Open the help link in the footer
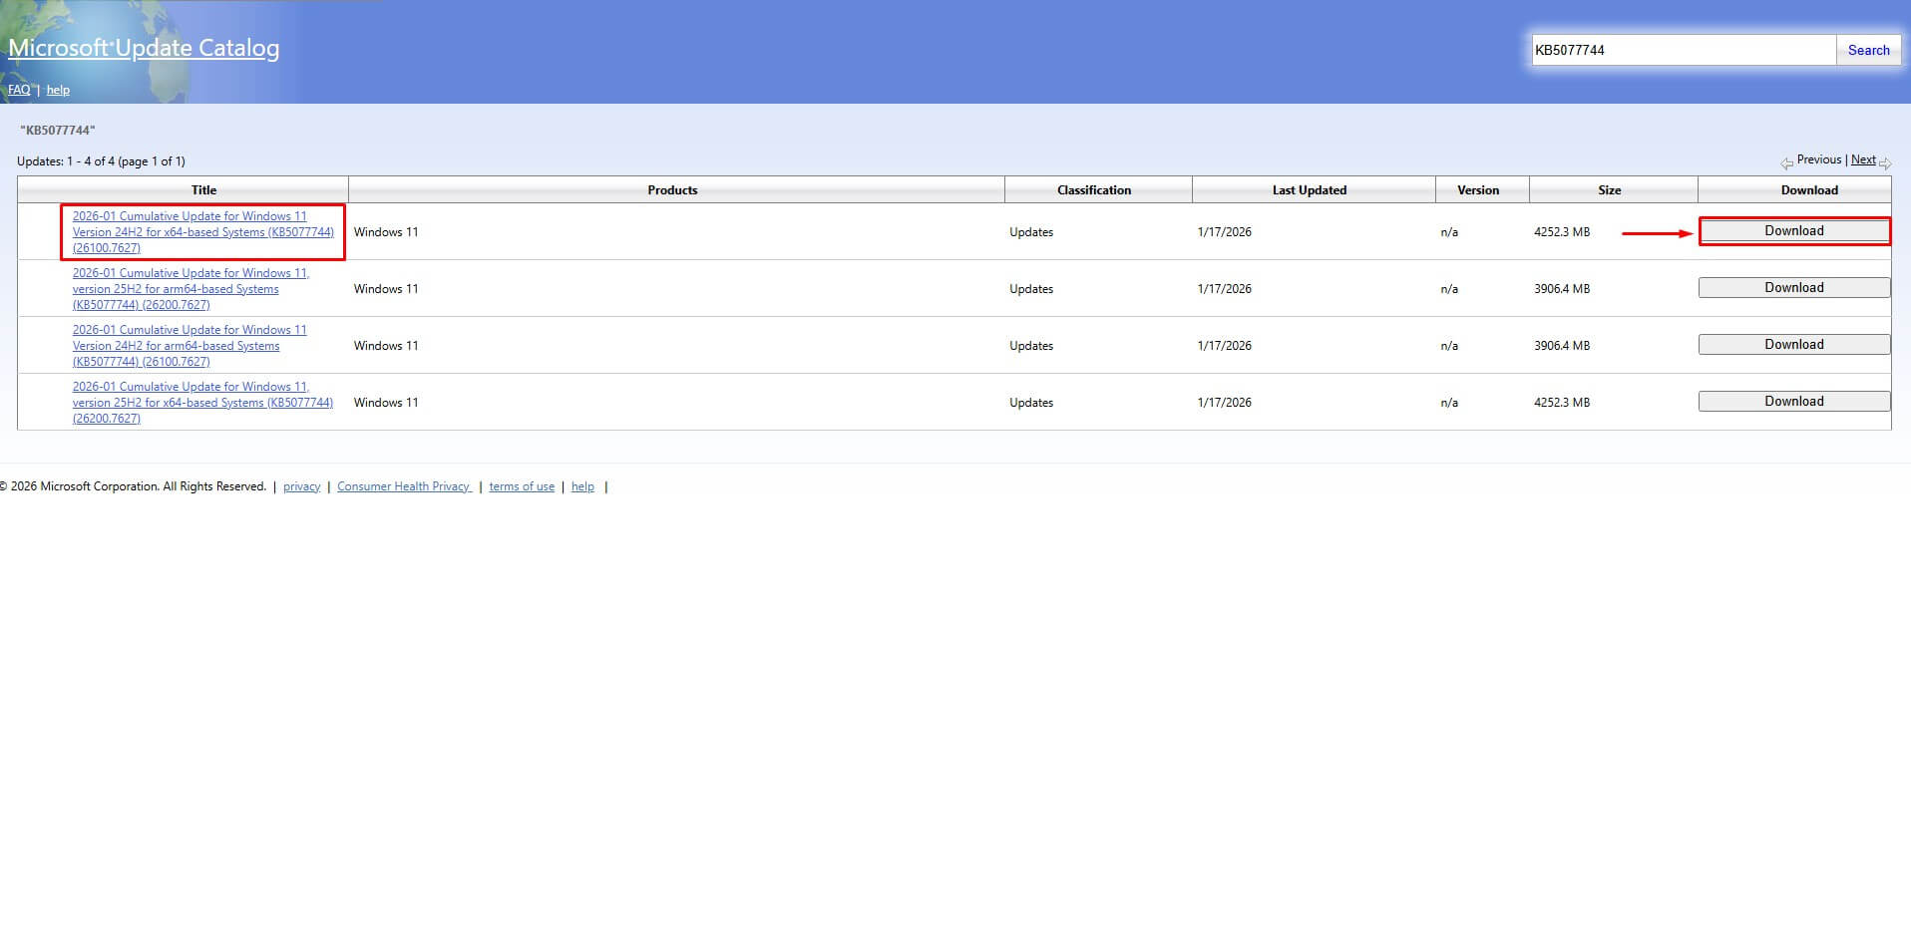Viewport: 1911px width, 930px height. pyautogui.click(x=582, y=486)
